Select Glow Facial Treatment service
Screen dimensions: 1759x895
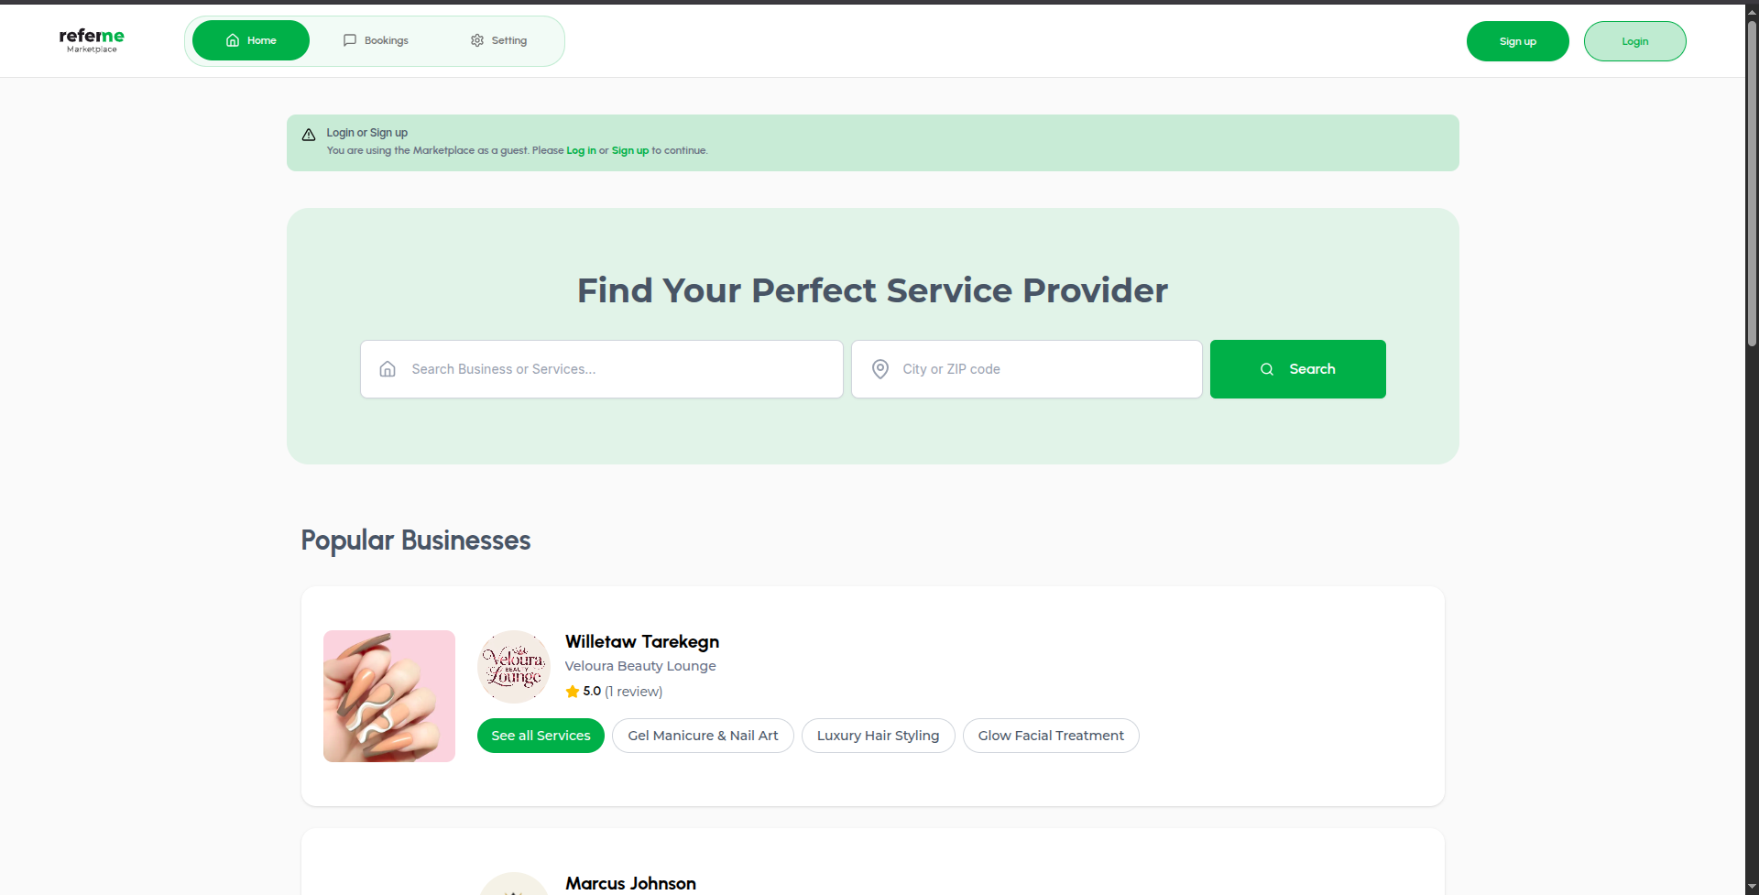[1051, 736]
